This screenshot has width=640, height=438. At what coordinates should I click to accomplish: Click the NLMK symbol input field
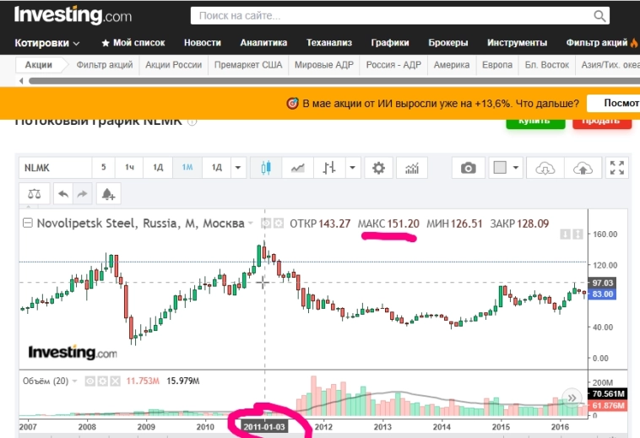tap(55, 168)
